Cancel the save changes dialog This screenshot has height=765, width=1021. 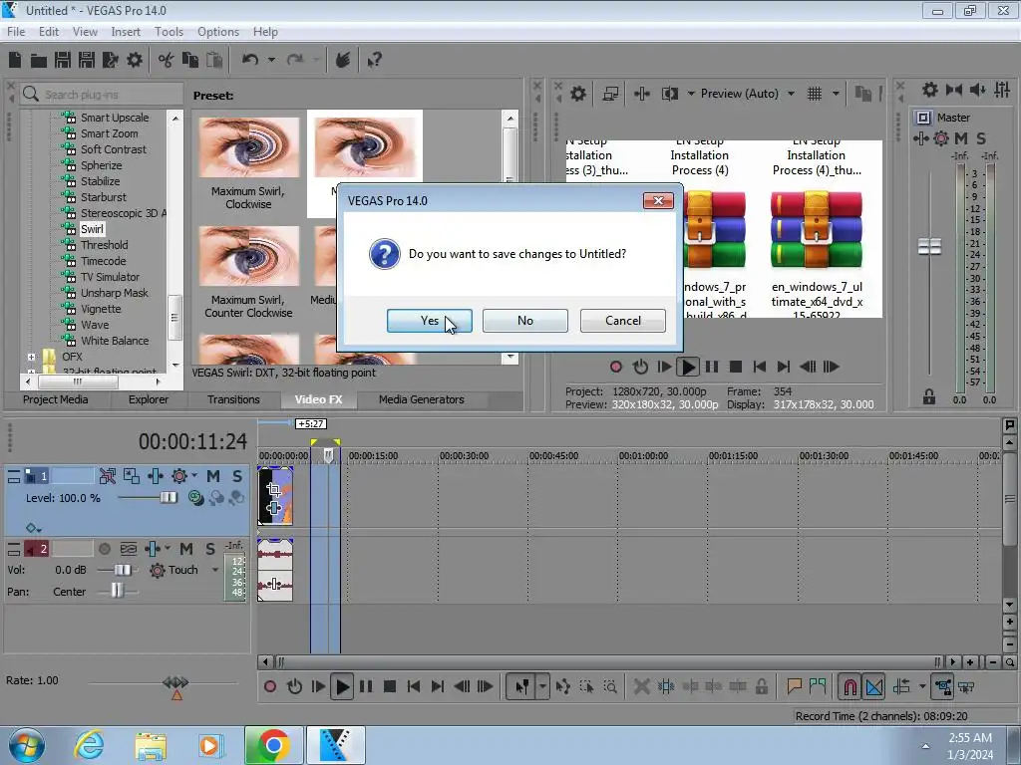coord(622,320)
